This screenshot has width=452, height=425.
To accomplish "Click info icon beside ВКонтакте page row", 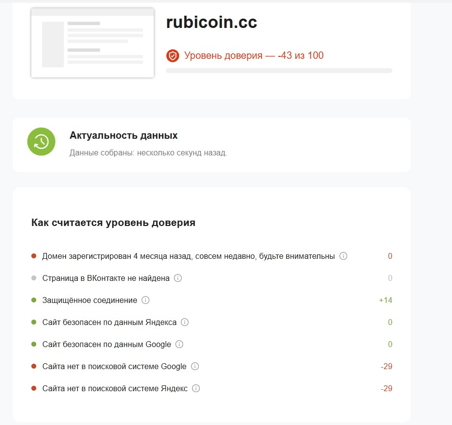I will tap(178, 278).
